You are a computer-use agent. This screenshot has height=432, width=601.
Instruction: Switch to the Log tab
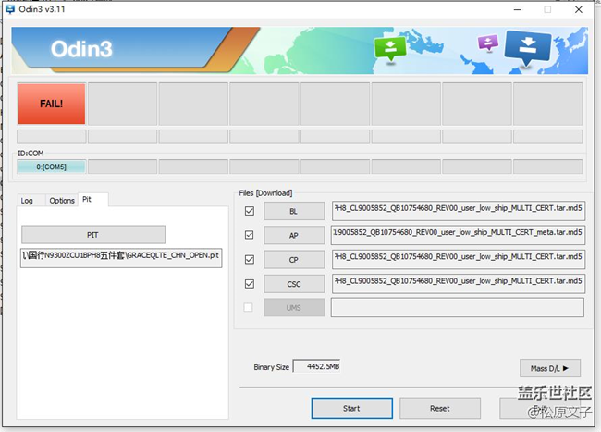click(28, 200)
